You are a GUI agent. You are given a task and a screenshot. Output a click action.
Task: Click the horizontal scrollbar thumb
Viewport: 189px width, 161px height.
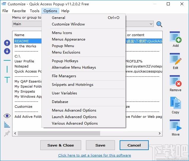click(x=59, y=133)
